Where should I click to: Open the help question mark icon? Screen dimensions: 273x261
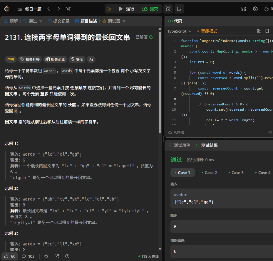67,256
